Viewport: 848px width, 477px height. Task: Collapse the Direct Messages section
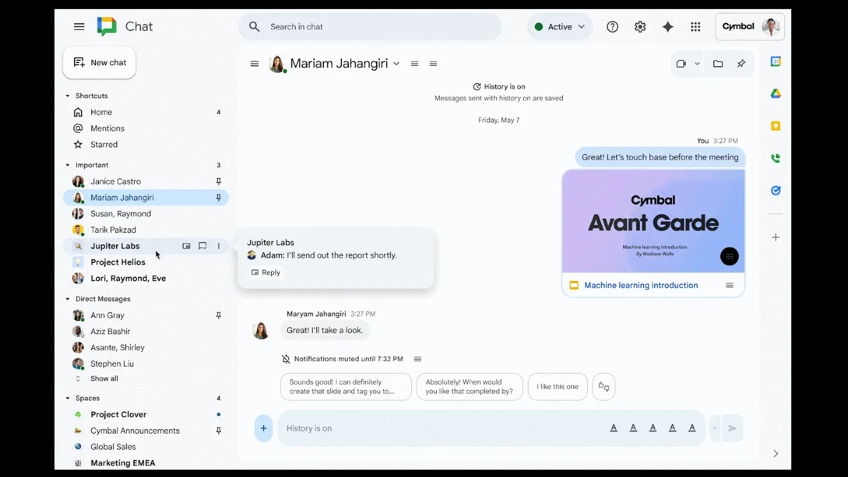68,299
